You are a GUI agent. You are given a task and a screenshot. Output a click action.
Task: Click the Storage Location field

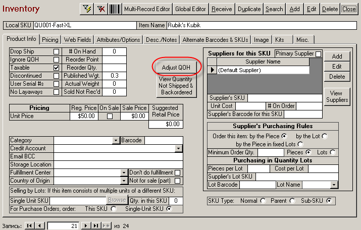pos(118,164)
